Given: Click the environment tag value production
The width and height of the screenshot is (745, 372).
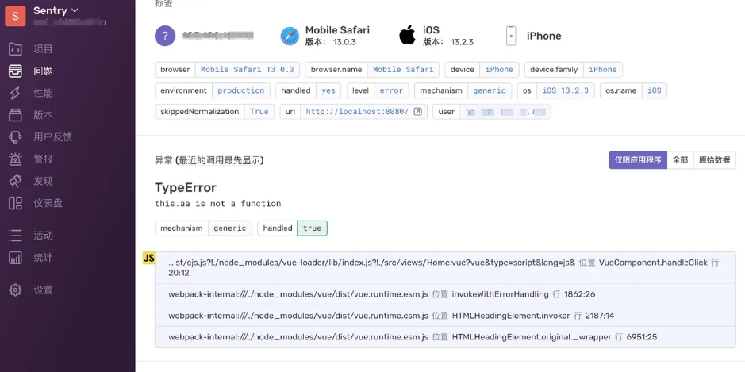Looking at the screenshot, I should coord(241,90).
